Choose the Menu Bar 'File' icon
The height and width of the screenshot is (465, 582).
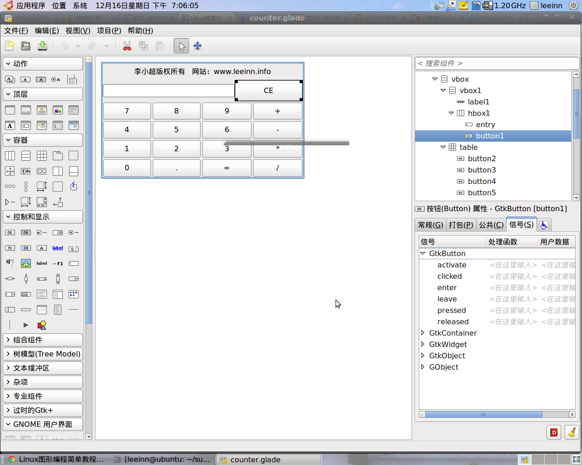coord(26,171)
